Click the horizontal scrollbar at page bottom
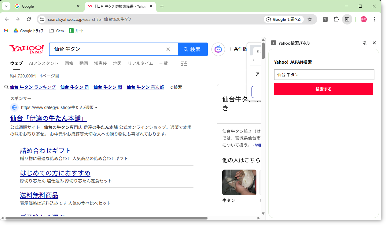The image size is (386, 225). coord(106,218)
